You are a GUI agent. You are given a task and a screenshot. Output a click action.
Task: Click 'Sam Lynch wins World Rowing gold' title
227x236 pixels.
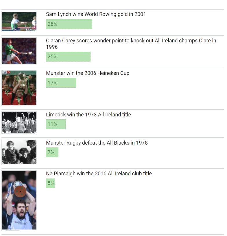tap(96, 14)
